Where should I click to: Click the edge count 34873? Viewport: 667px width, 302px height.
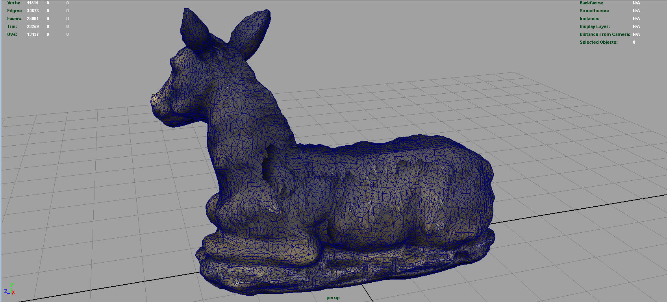pos(33,11)
